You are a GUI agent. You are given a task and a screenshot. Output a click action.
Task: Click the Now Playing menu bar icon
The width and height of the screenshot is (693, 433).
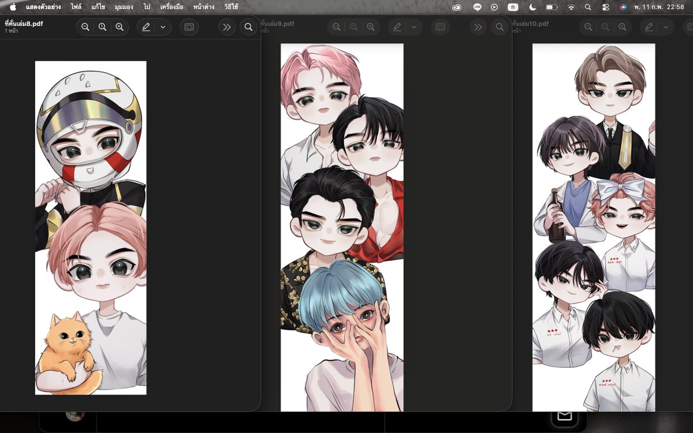(x=494, y=7)
